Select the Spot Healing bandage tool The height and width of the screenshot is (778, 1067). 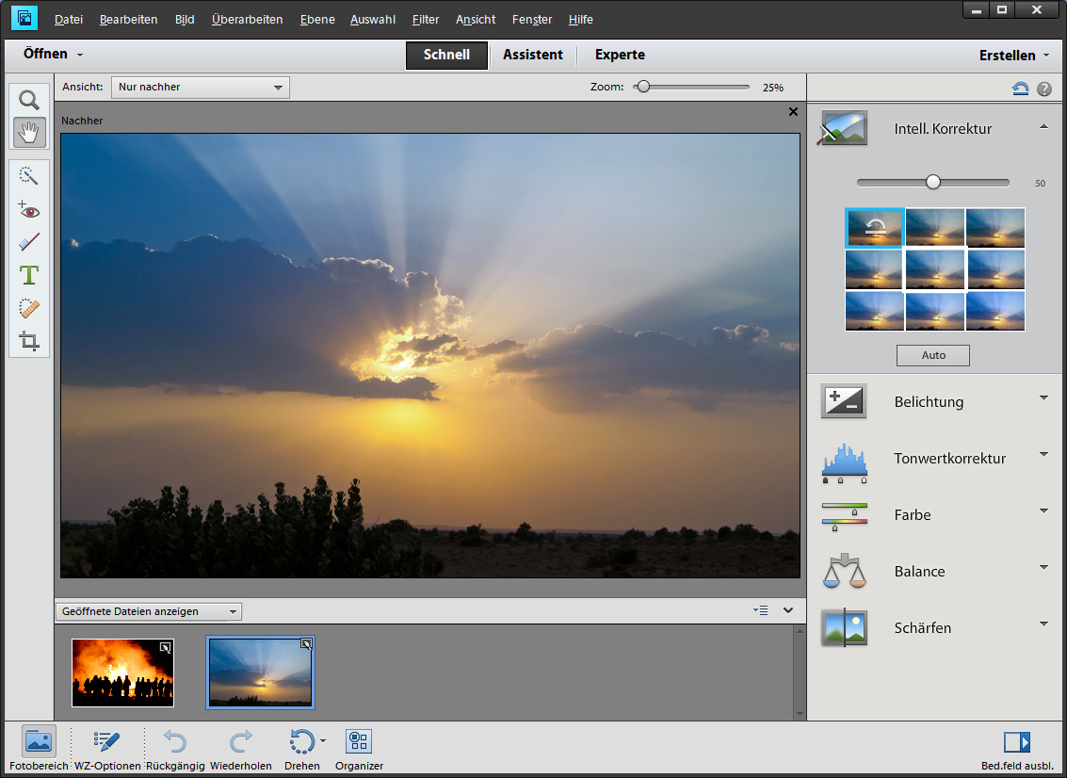(x=29, y=308)
